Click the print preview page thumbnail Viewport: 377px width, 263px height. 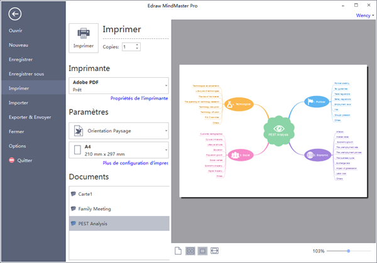pyautogui.click(x=273, y=131)
